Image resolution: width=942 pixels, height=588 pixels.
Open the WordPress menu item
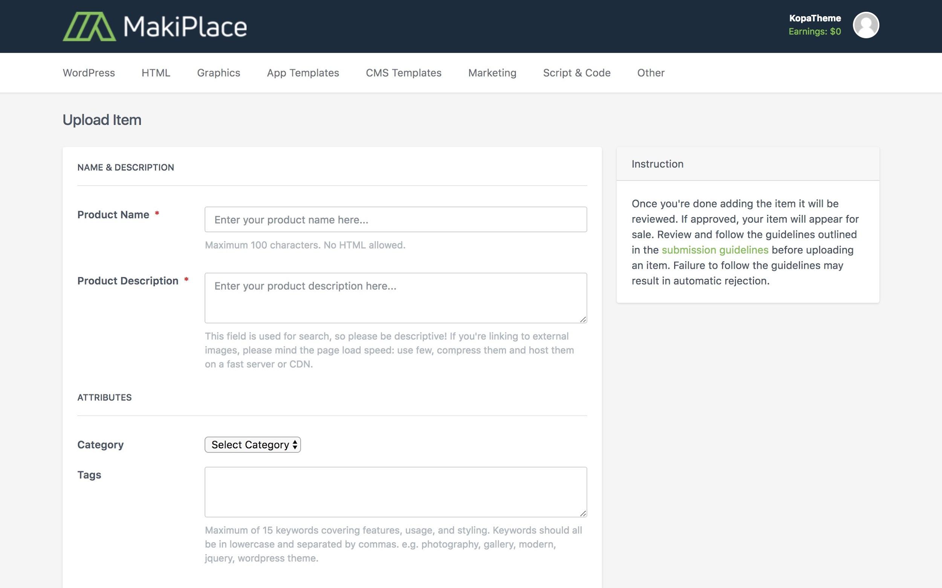(89, 73)
